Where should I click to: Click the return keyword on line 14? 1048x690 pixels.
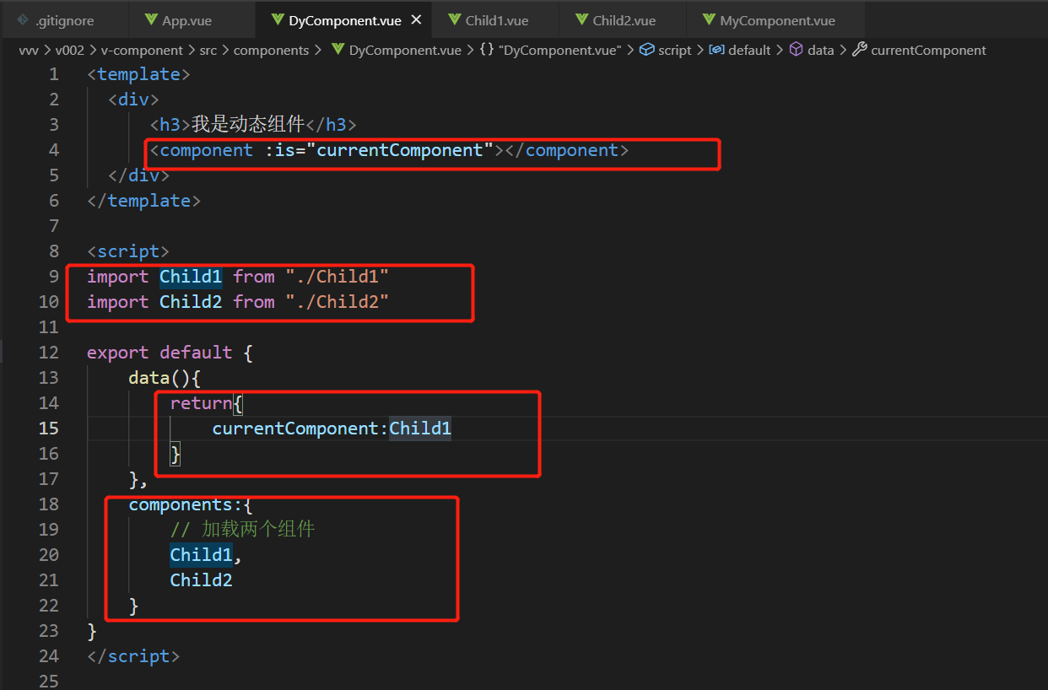tap(201, 403)
